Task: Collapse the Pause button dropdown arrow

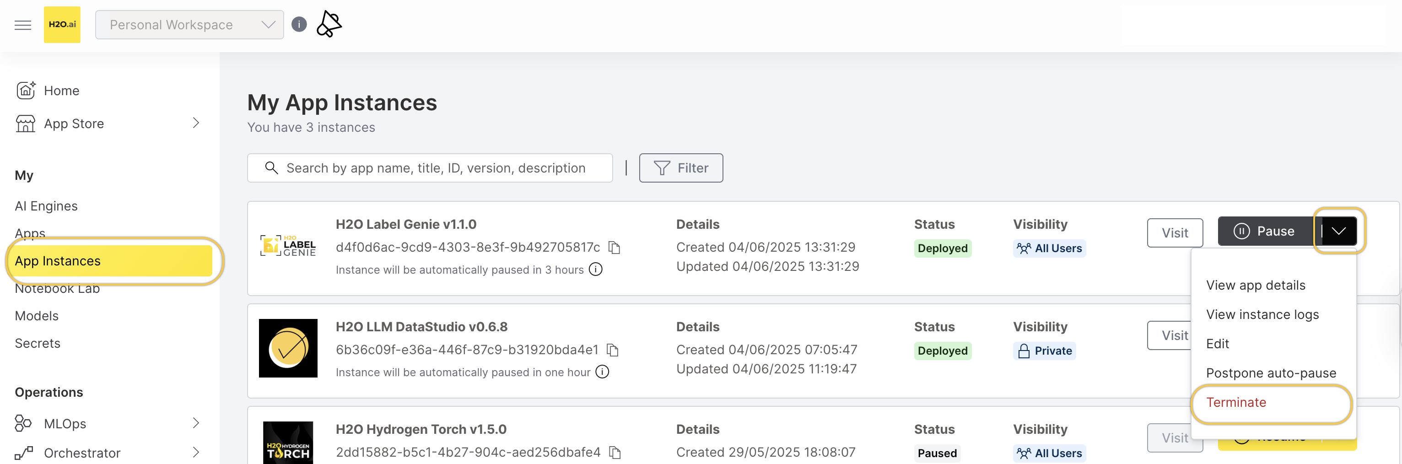Action: 1338,231
